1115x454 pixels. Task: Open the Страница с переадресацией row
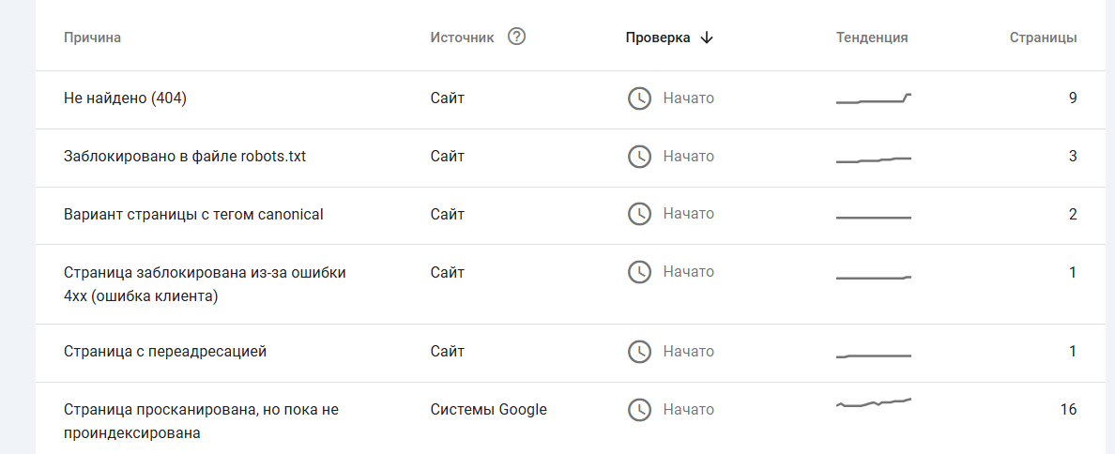(165, 352)
